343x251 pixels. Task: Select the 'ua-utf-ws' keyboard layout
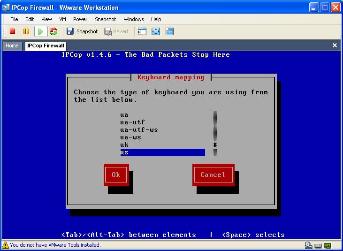[162, 130]
